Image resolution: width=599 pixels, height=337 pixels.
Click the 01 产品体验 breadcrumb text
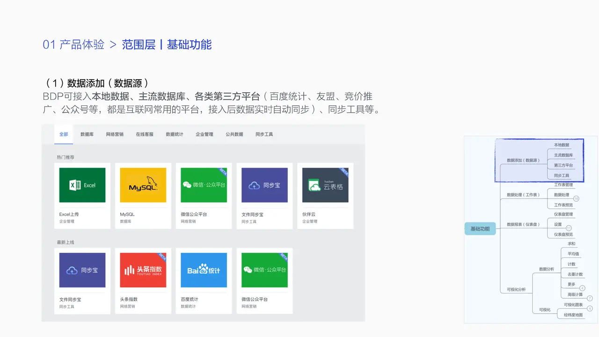[73, 44]
